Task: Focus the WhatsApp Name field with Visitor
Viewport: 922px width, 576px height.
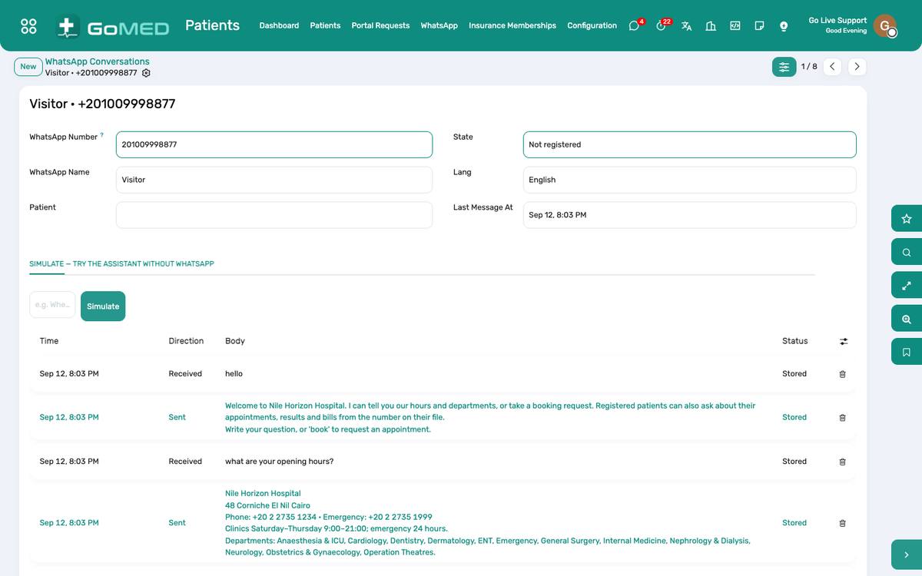Action: pyautogui.click(x=274, y=180)
